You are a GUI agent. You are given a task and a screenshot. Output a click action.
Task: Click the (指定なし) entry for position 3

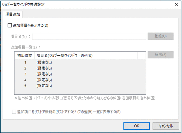[x=44, y=74]
